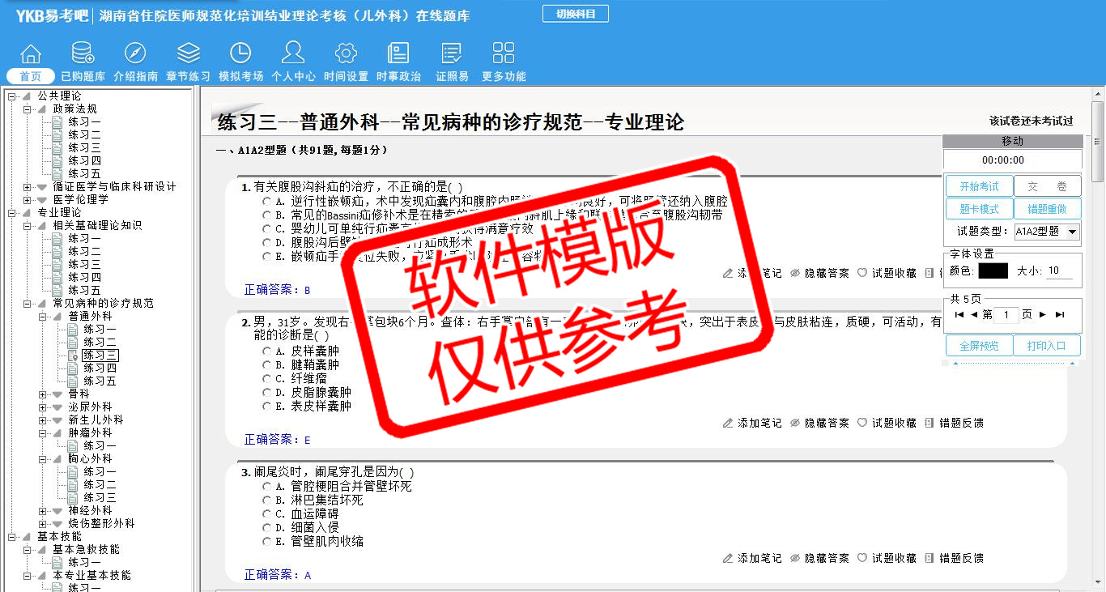Viewport: 1106px width, 592px height.
Task: Open 章节练习 layers icon
Action: tap(188, 54)
